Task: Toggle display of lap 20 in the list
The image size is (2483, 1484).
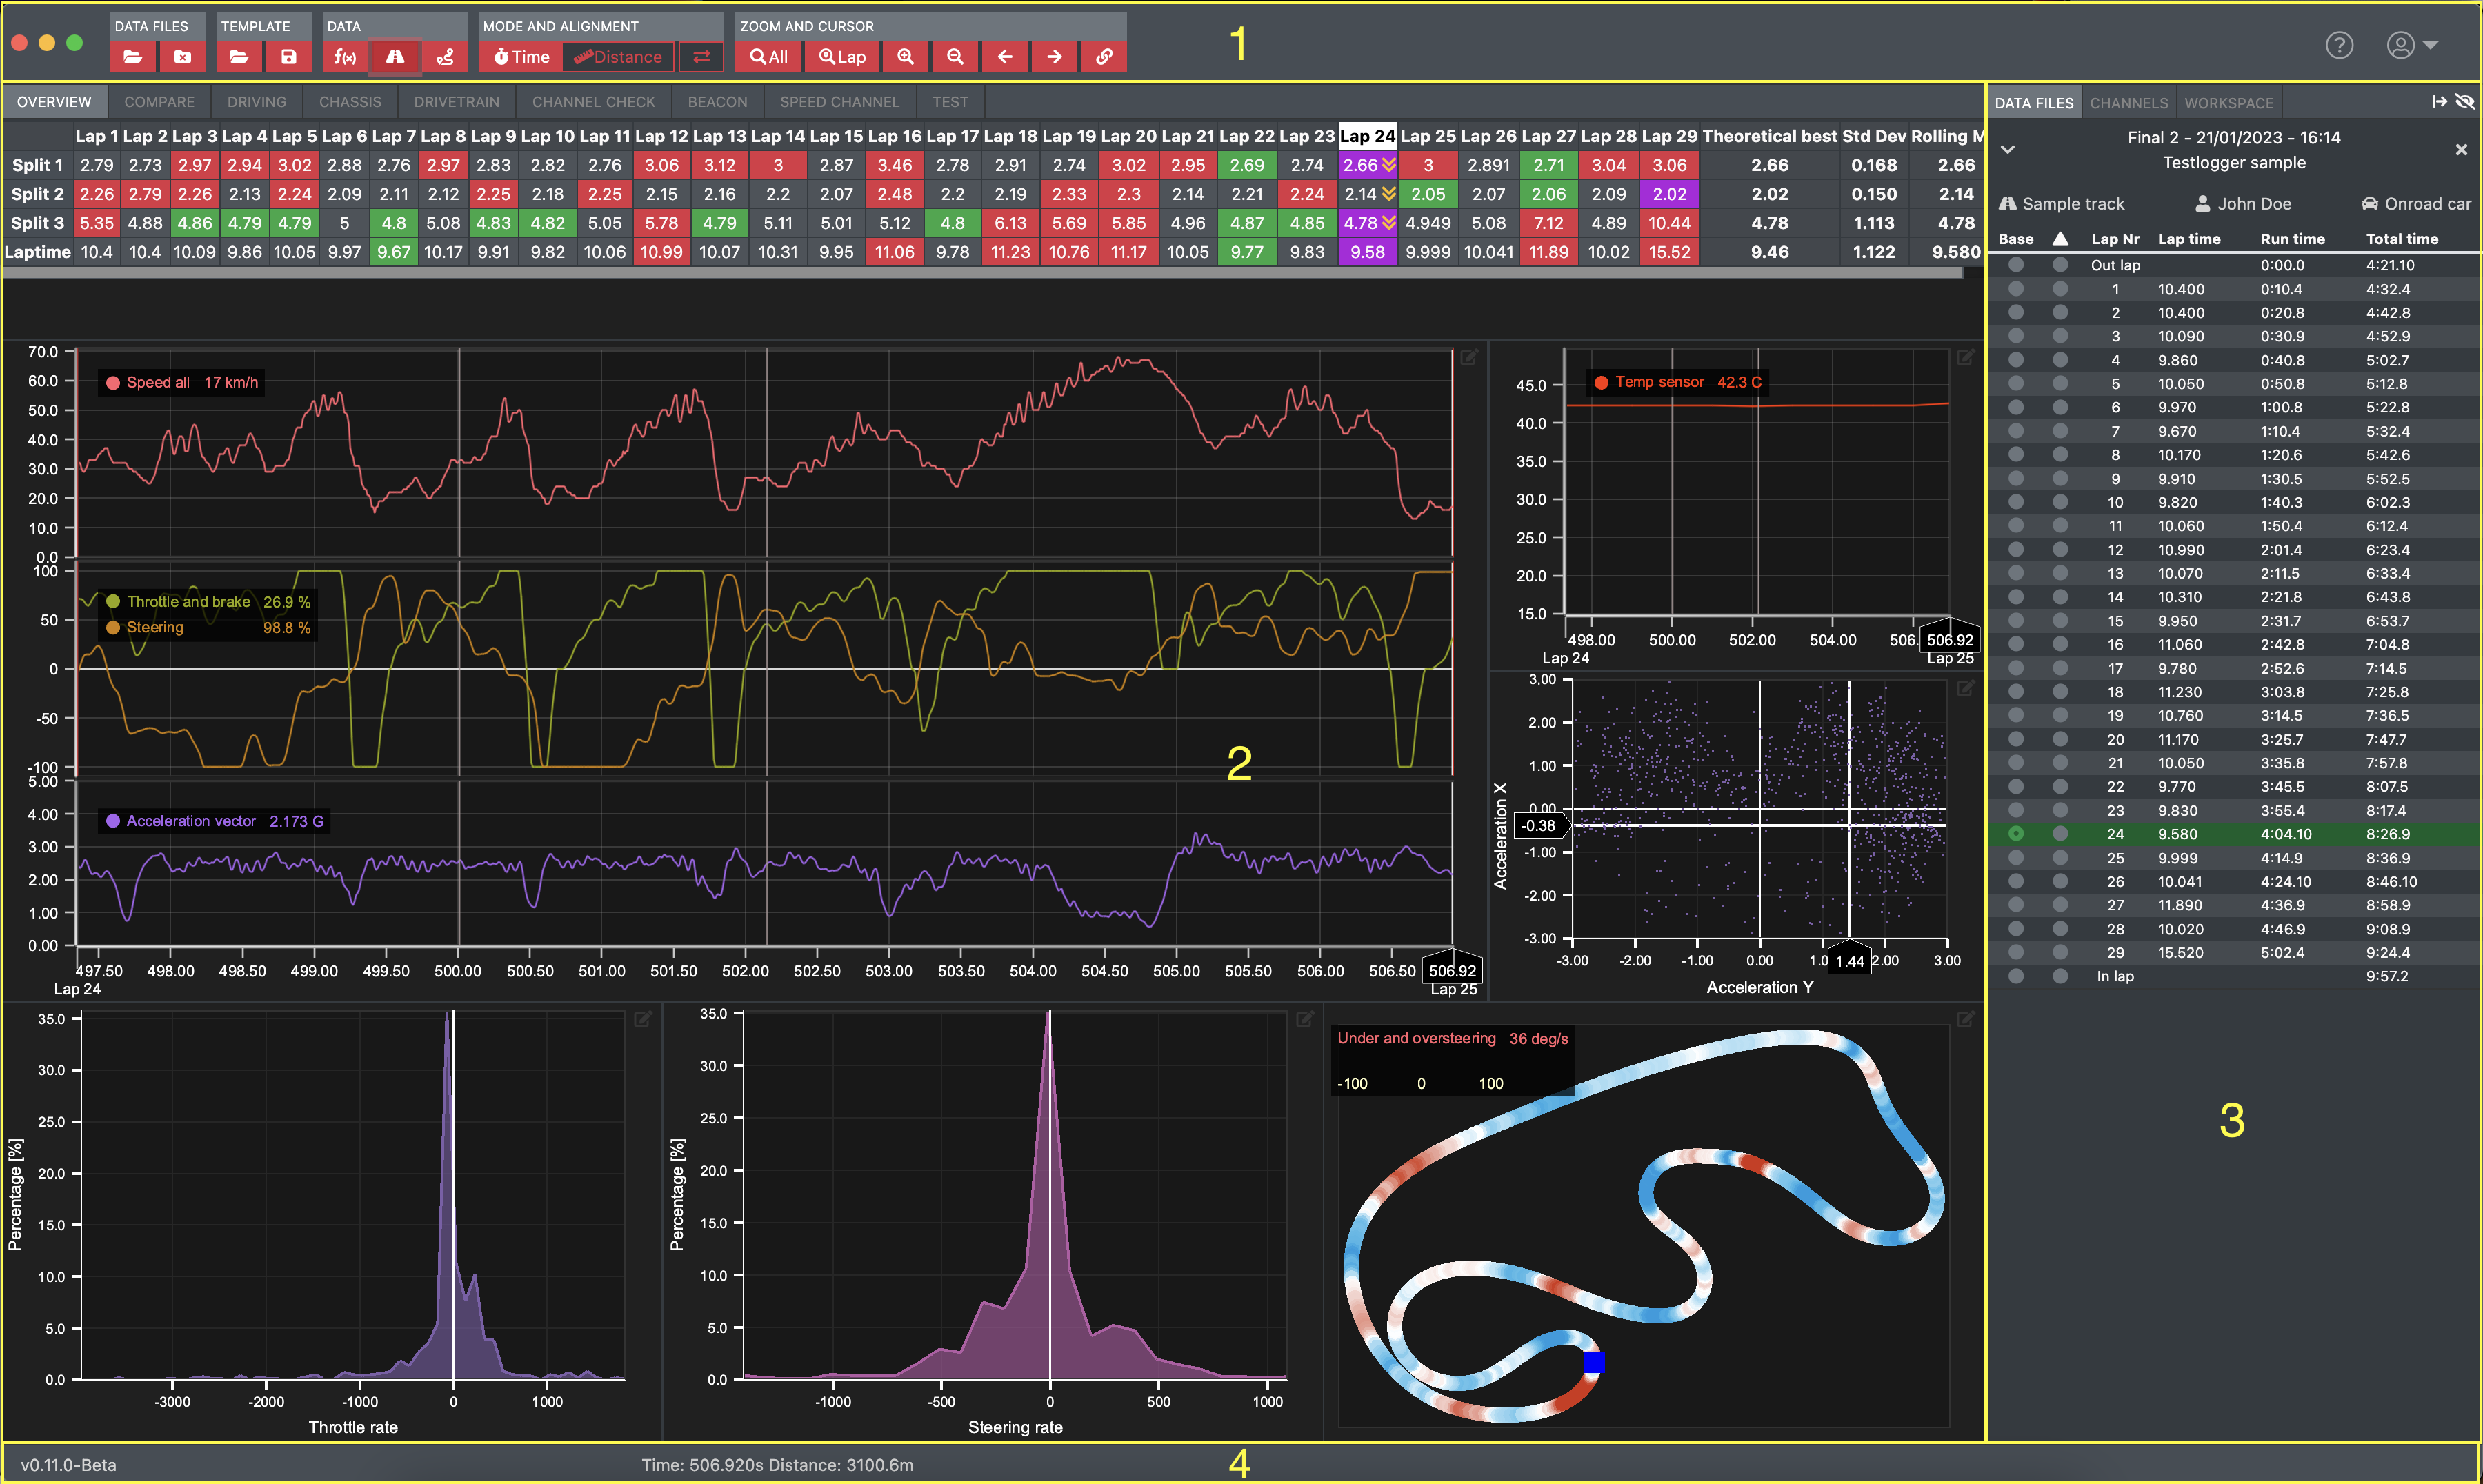Action: (2059, 739)
